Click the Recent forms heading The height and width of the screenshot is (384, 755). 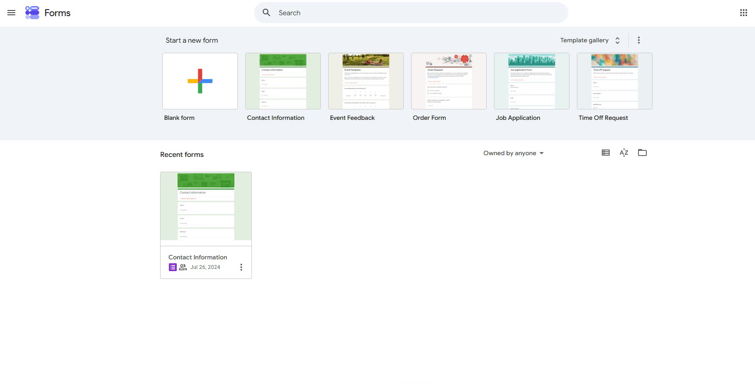(x=182, y=154)
